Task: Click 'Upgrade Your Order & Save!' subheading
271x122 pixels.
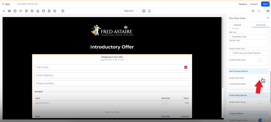Action: 112,60
